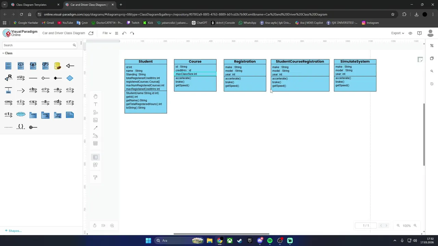Select the «b» binding dependency connector
The width and height of the screenshot is (438, 246).
33,90
